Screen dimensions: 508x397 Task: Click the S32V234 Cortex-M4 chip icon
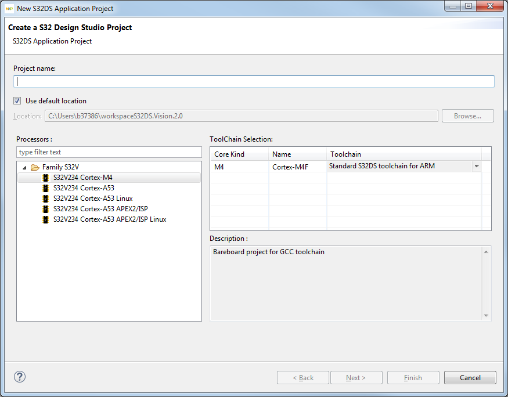46,178
